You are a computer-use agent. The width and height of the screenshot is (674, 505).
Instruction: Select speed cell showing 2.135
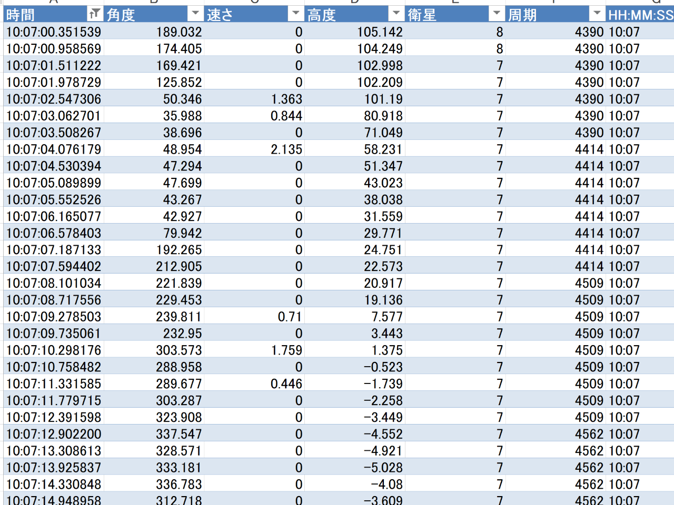[286, 149]
